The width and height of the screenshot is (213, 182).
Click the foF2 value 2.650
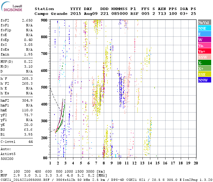(27, 20)
